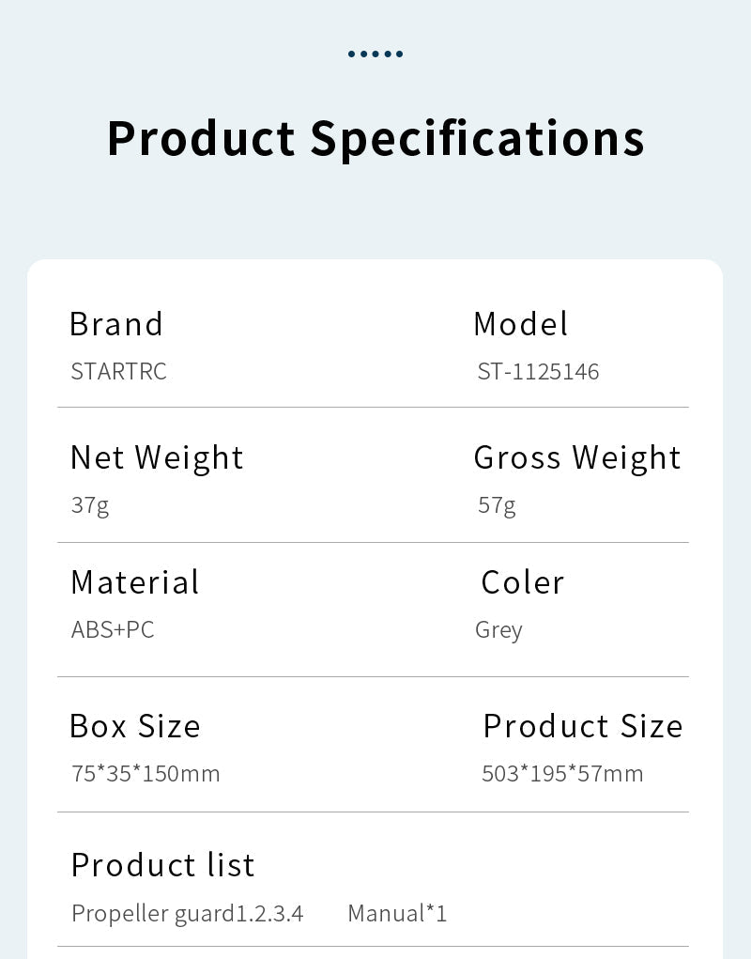Screen dimensions: 751x959
Task: Click the 37g net weight value
Action: [90, 505]
